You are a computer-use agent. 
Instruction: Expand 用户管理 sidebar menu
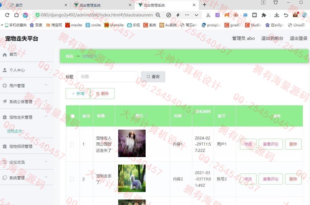27,86
